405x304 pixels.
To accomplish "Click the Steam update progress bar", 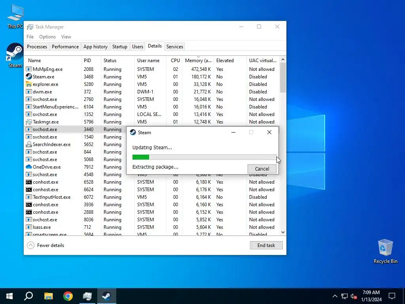I will pyautogui.click(x=204, y=157).
